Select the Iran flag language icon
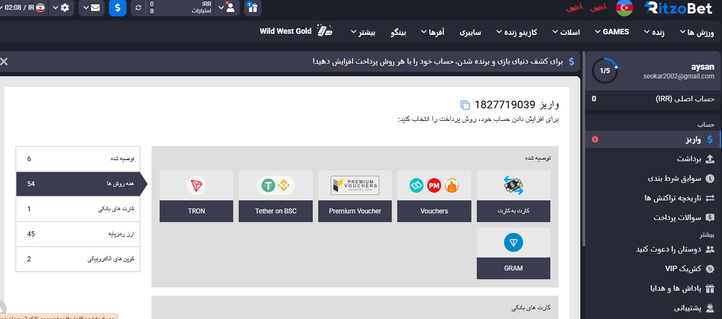The width and height of the screenshot is (722, 319). (x=40, y=8)
